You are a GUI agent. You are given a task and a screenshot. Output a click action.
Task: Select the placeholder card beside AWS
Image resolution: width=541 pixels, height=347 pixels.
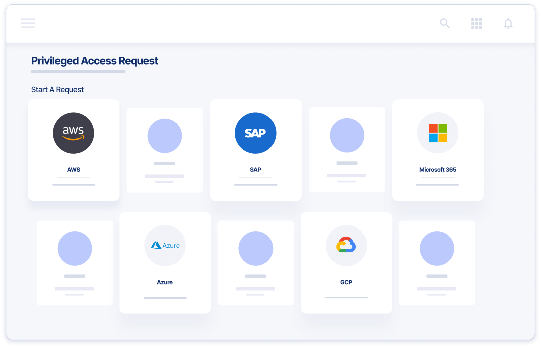tap(165, 150)
